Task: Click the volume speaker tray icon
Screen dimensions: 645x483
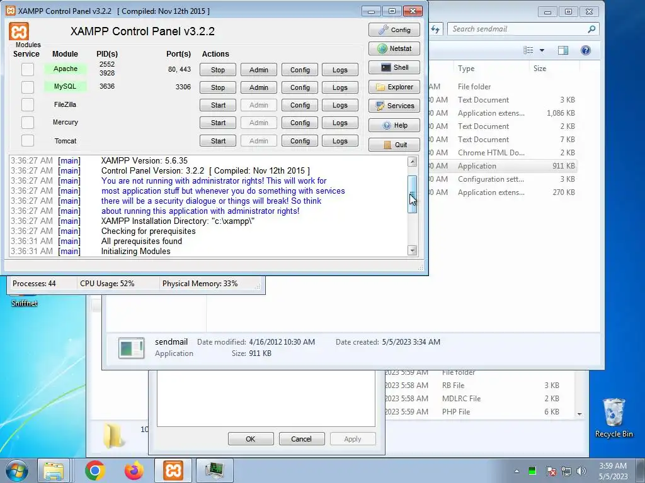Action: pos(581,470)
